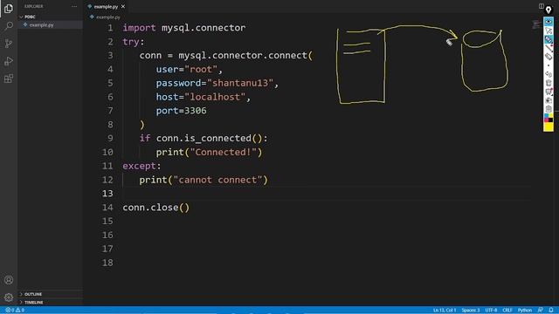Pick the color palette swatch grid
Screen dimensions: 559x314
549,119
